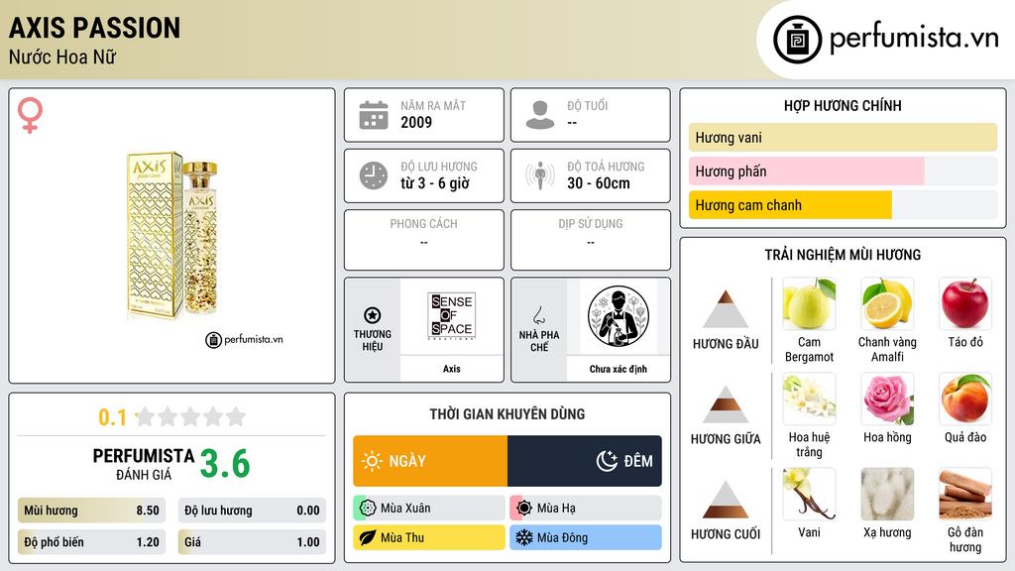Click the Nước Hoa Nữ subtitle
Image resolution: width=1015 pixels, height=571 pixels.
click(62, 57)
